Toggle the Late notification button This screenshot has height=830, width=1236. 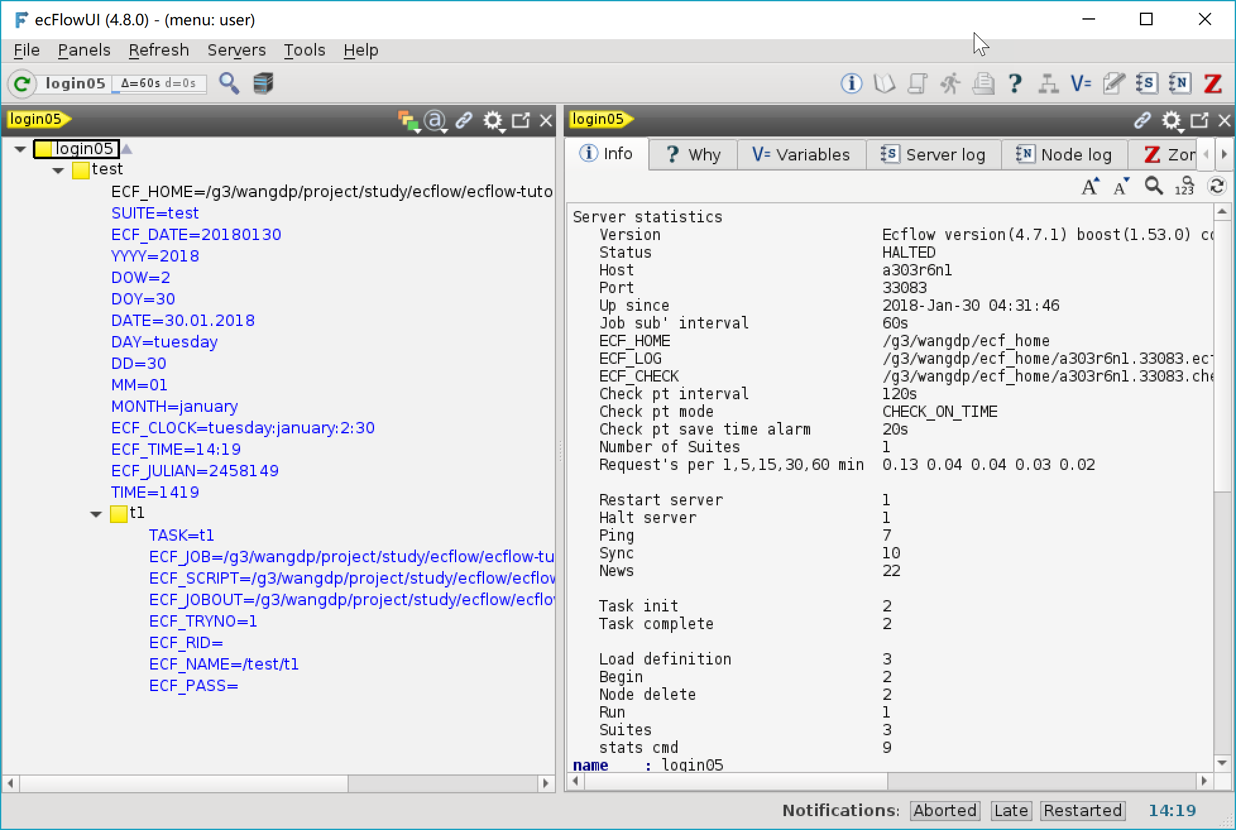[x=1010, y=810]
